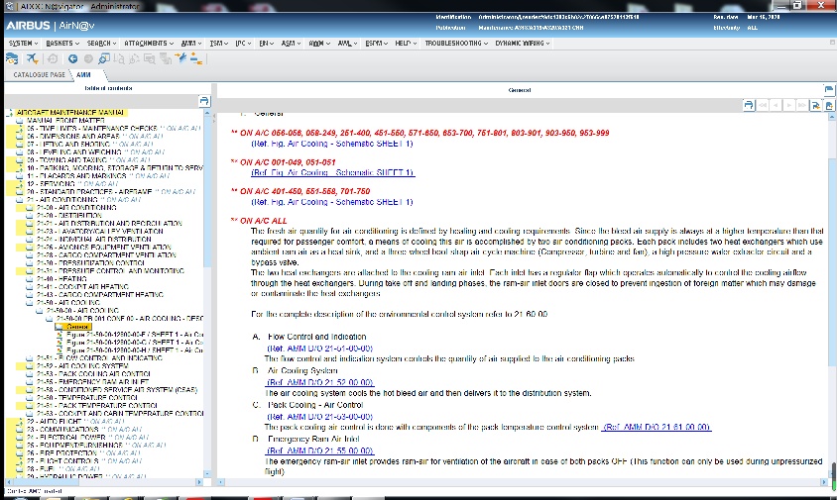Expand the 05 - TIME LIMITS chapter
The image size is (837, 500).
[19, 129]
